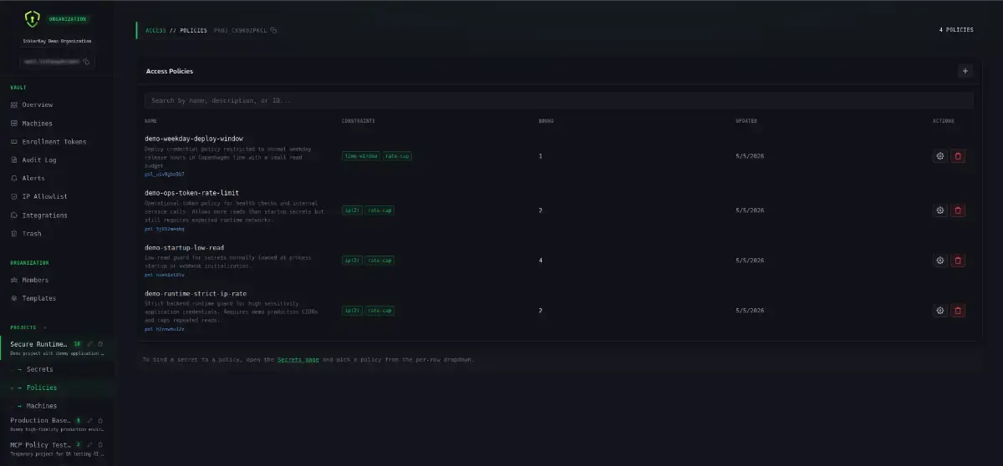Delete the demo-ops-token-rate-limit policy

click(958, 210)
